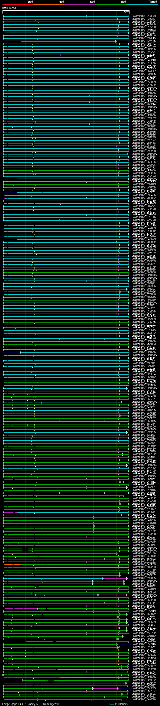
Task: Select hit label UniRef100_C0S6G5
Action: [x=143, y=415]
